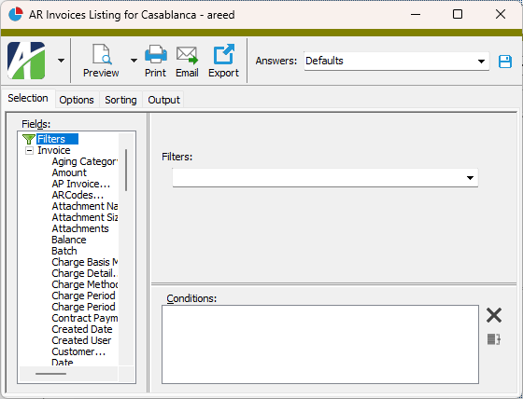Screen dimensions: 523x399
Task: Collapse the Invoice tree node
Action: 29,150
